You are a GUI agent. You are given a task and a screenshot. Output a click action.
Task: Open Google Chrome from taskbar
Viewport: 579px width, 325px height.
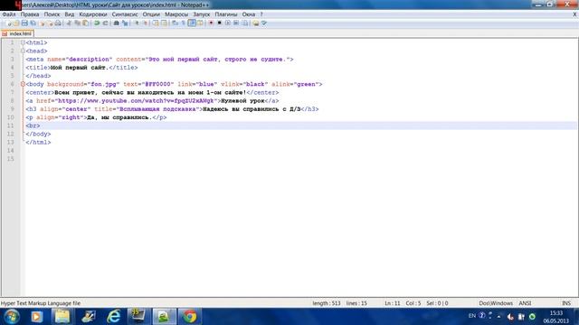click(190, 317)
